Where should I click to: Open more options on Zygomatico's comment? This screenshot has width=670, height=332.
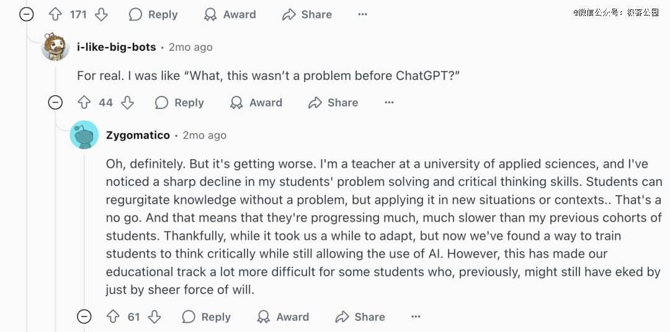[x=416, y=317]
